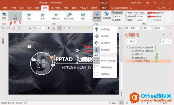Toggle the 动画窗格 (Animation Pane) button
The image size is (174, 105).
117,13
